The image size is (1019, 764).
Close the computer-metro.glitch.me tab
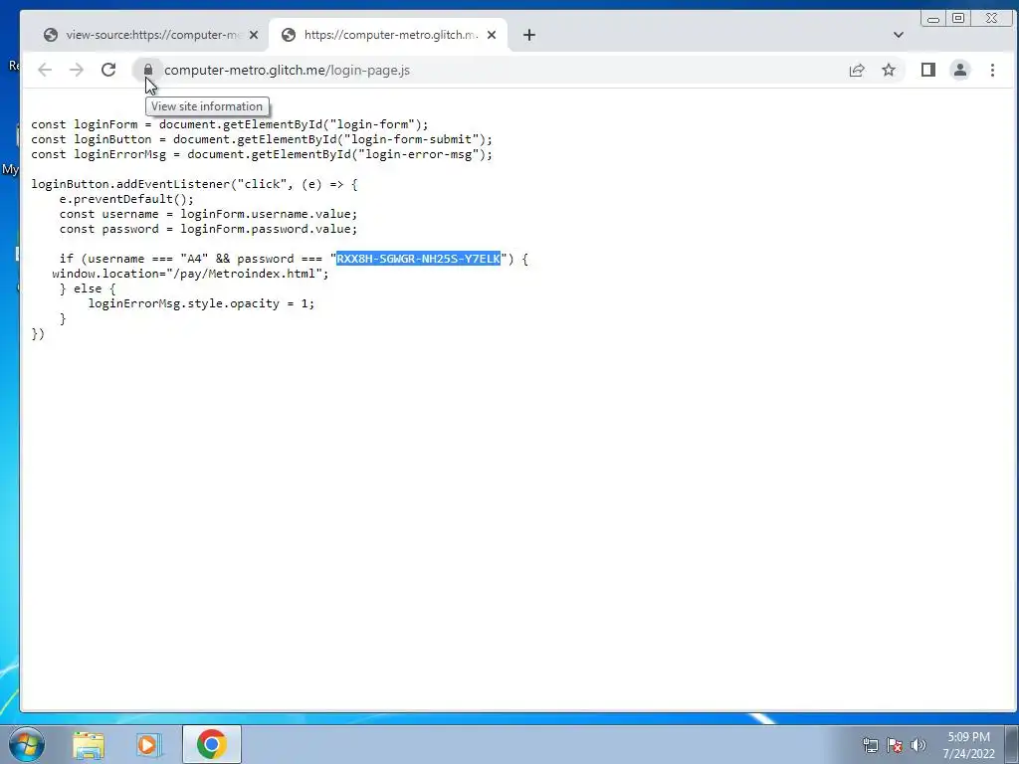coord(492,35)
